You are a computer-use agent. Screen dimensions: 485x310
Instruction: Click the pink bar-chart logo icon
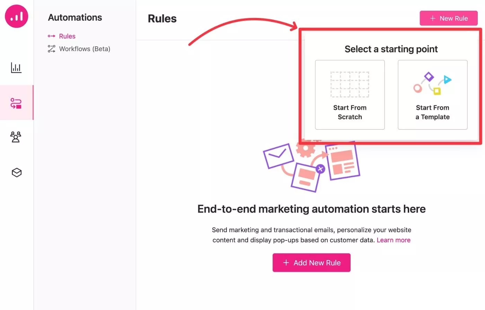[16, 16]
